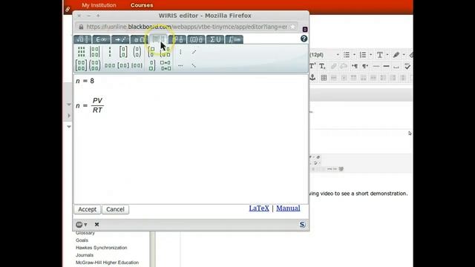Expand the numbered list style dropdown arrow
The width and height of the screenshot is (475, 267).
[371, 55]
